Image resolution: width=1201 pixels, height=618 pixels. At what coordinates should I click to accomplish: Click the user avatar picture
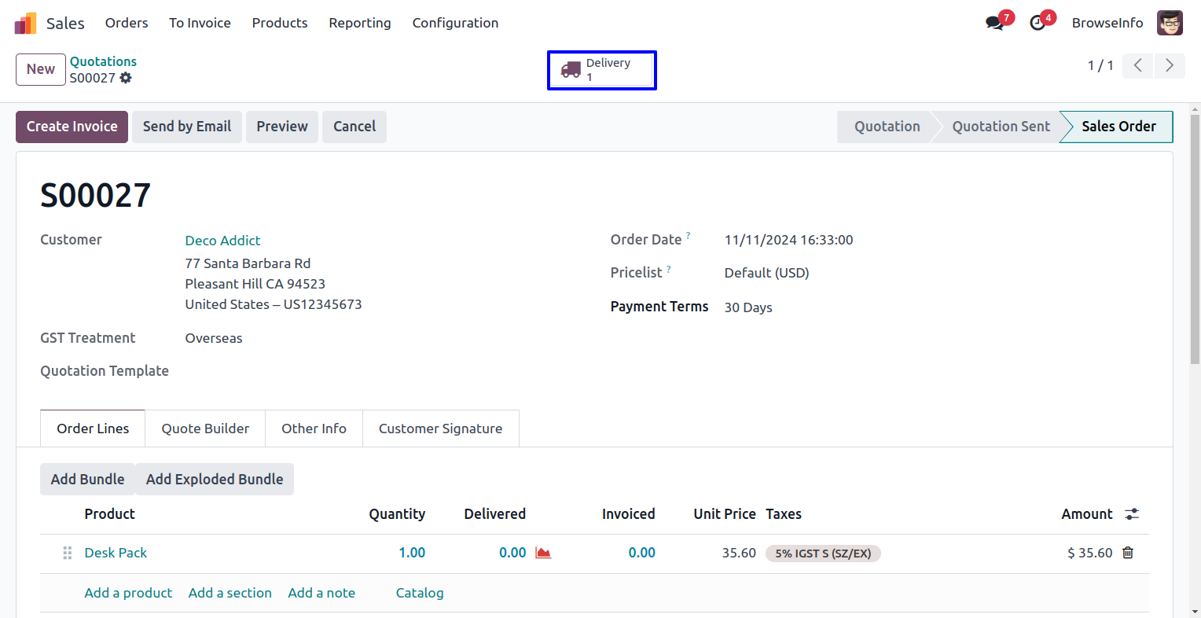pos(1170,23)
